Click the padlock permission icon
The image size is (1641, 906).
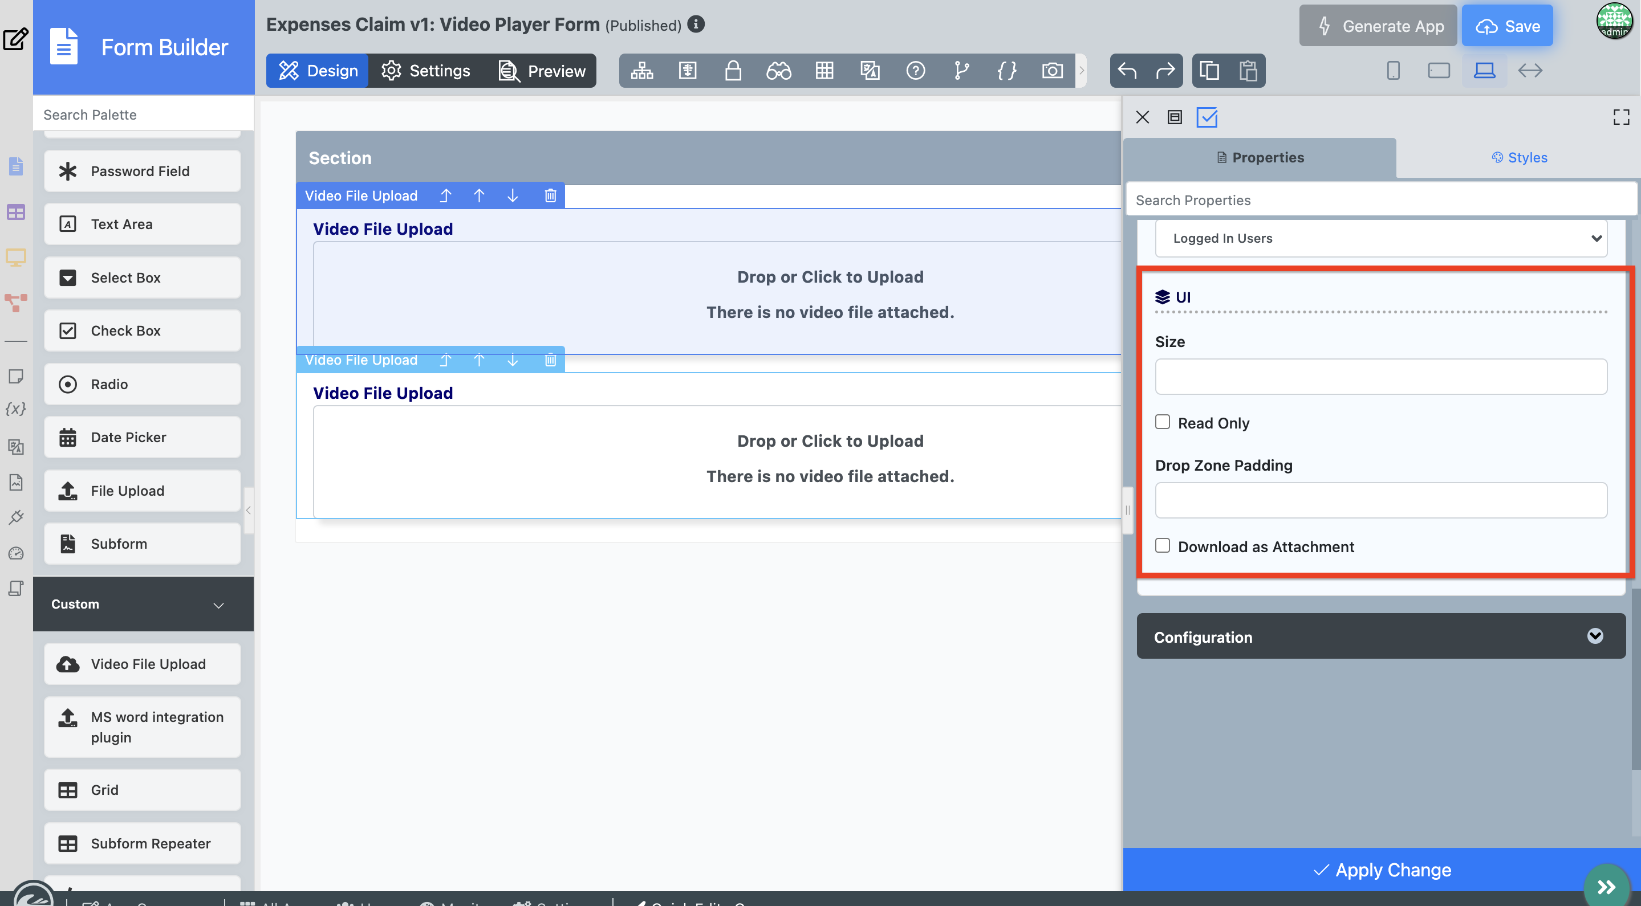tap(733, 71)
